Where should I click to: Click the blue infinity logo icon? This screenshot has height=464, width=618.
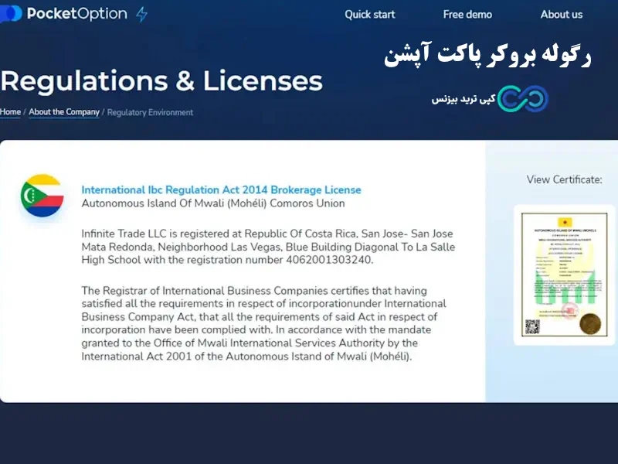(523, 98)
